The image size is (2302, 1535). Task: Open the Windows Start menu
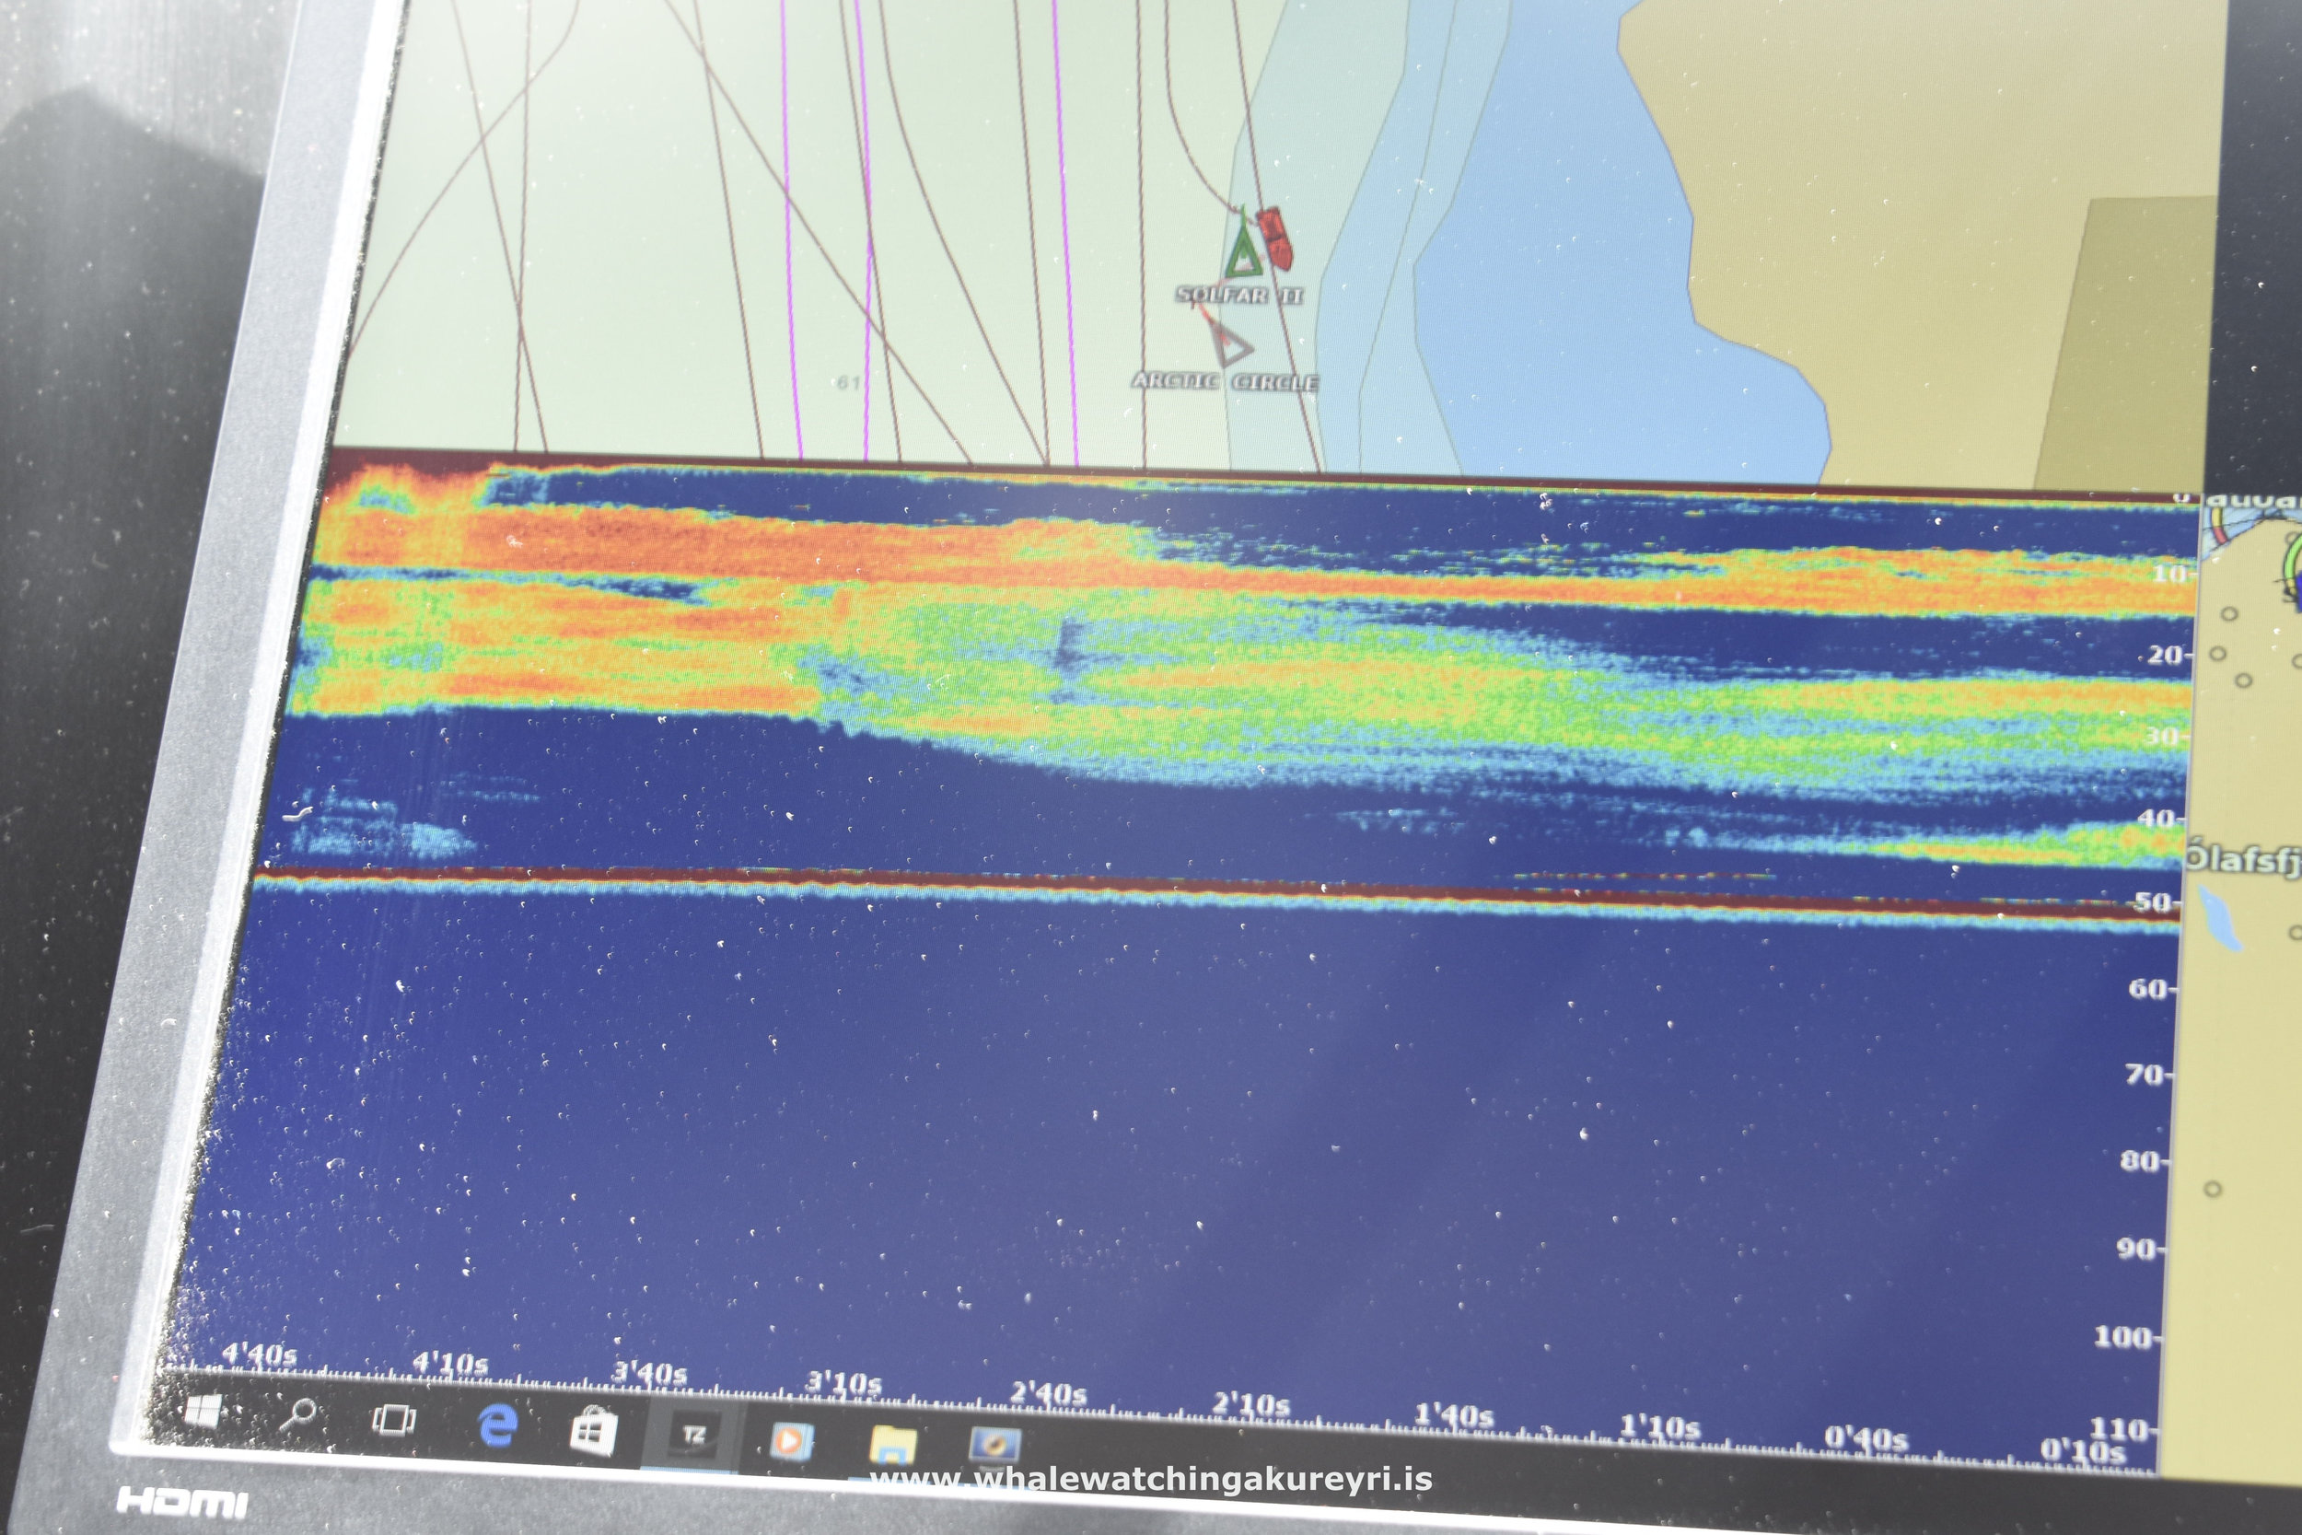[204, 1412]
